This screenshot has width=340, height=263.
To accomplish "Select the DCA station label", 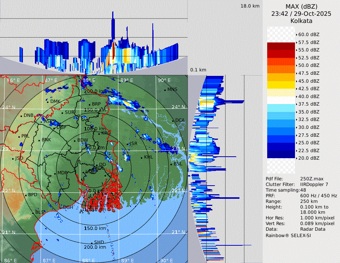I will tap(180, 120).
